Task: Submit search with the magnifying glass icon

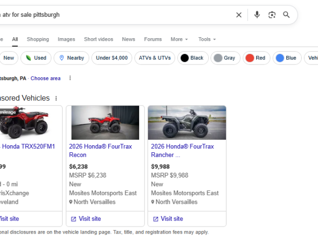Action: [x=286, y=15]
